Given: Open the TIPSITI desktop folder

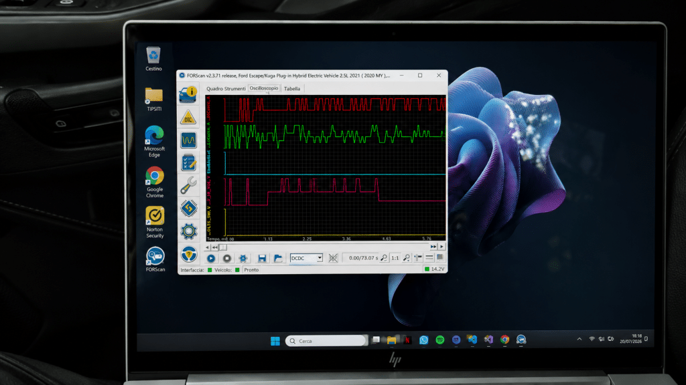Looking at the screenshot, I should click(x=154, y=99).
